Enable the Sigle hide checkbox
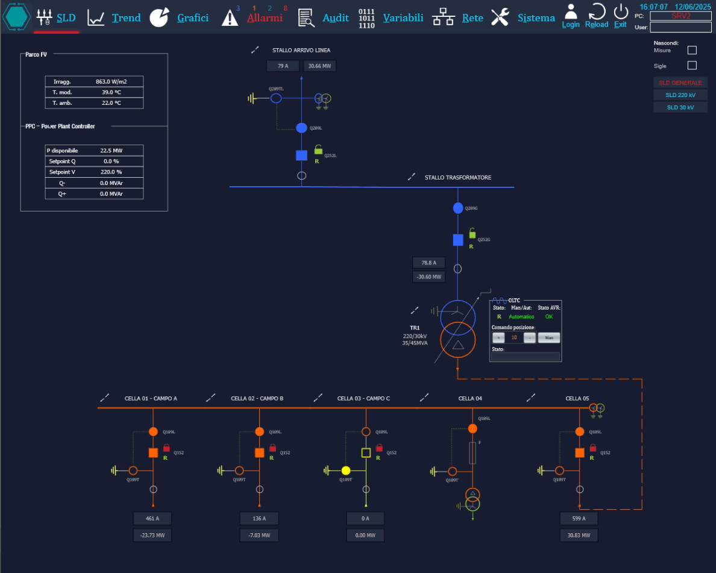The width and height of the screenshot is (716, 573). [692, 66]
